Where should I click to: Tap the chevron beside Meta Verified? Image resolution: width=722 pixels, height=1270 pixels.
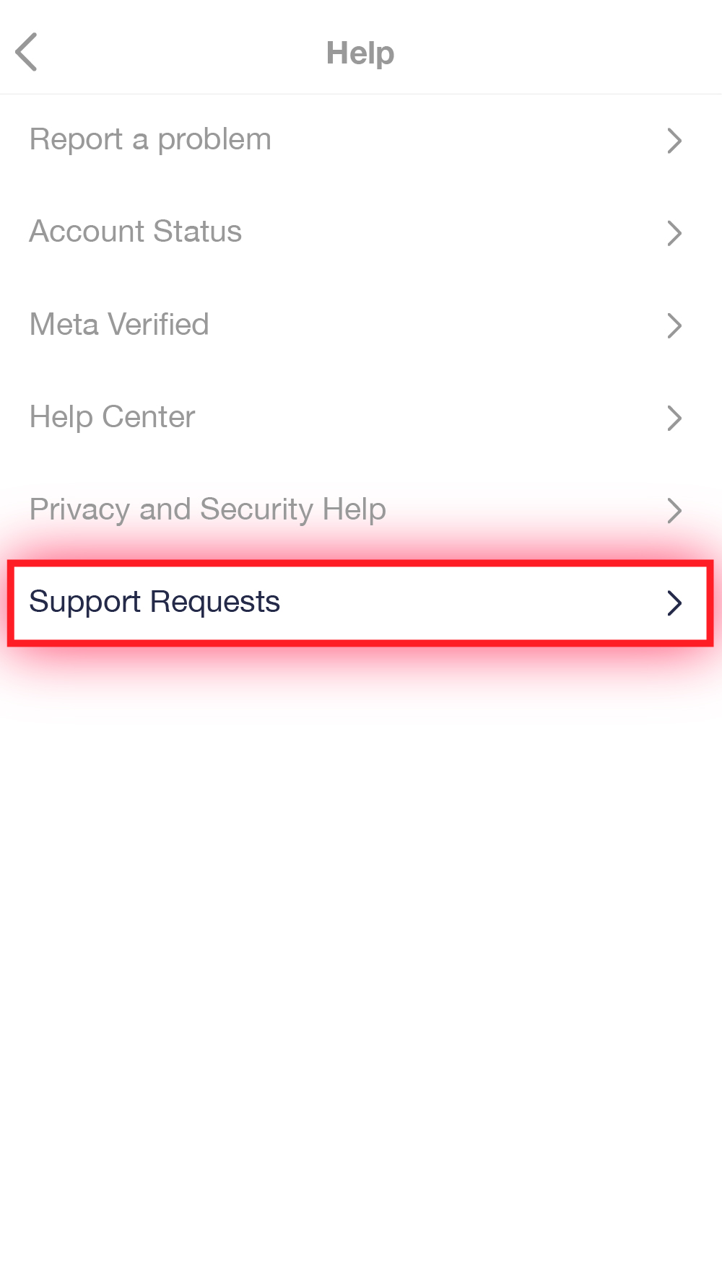click(x=674, y=325)
